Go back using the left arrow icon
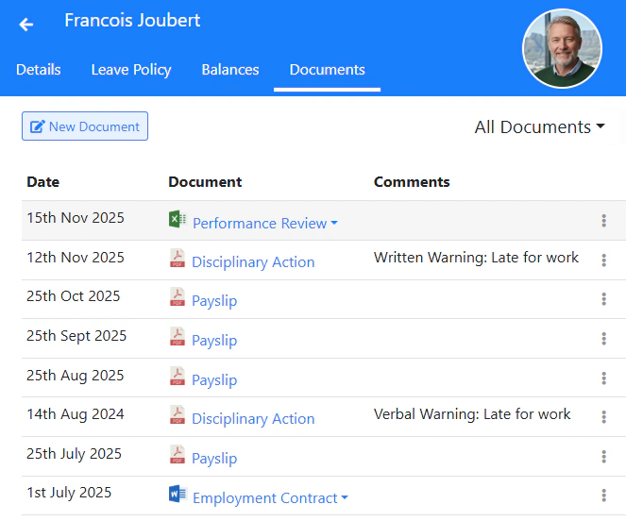This screenshot has width=626, height=521. coord(25,25)
